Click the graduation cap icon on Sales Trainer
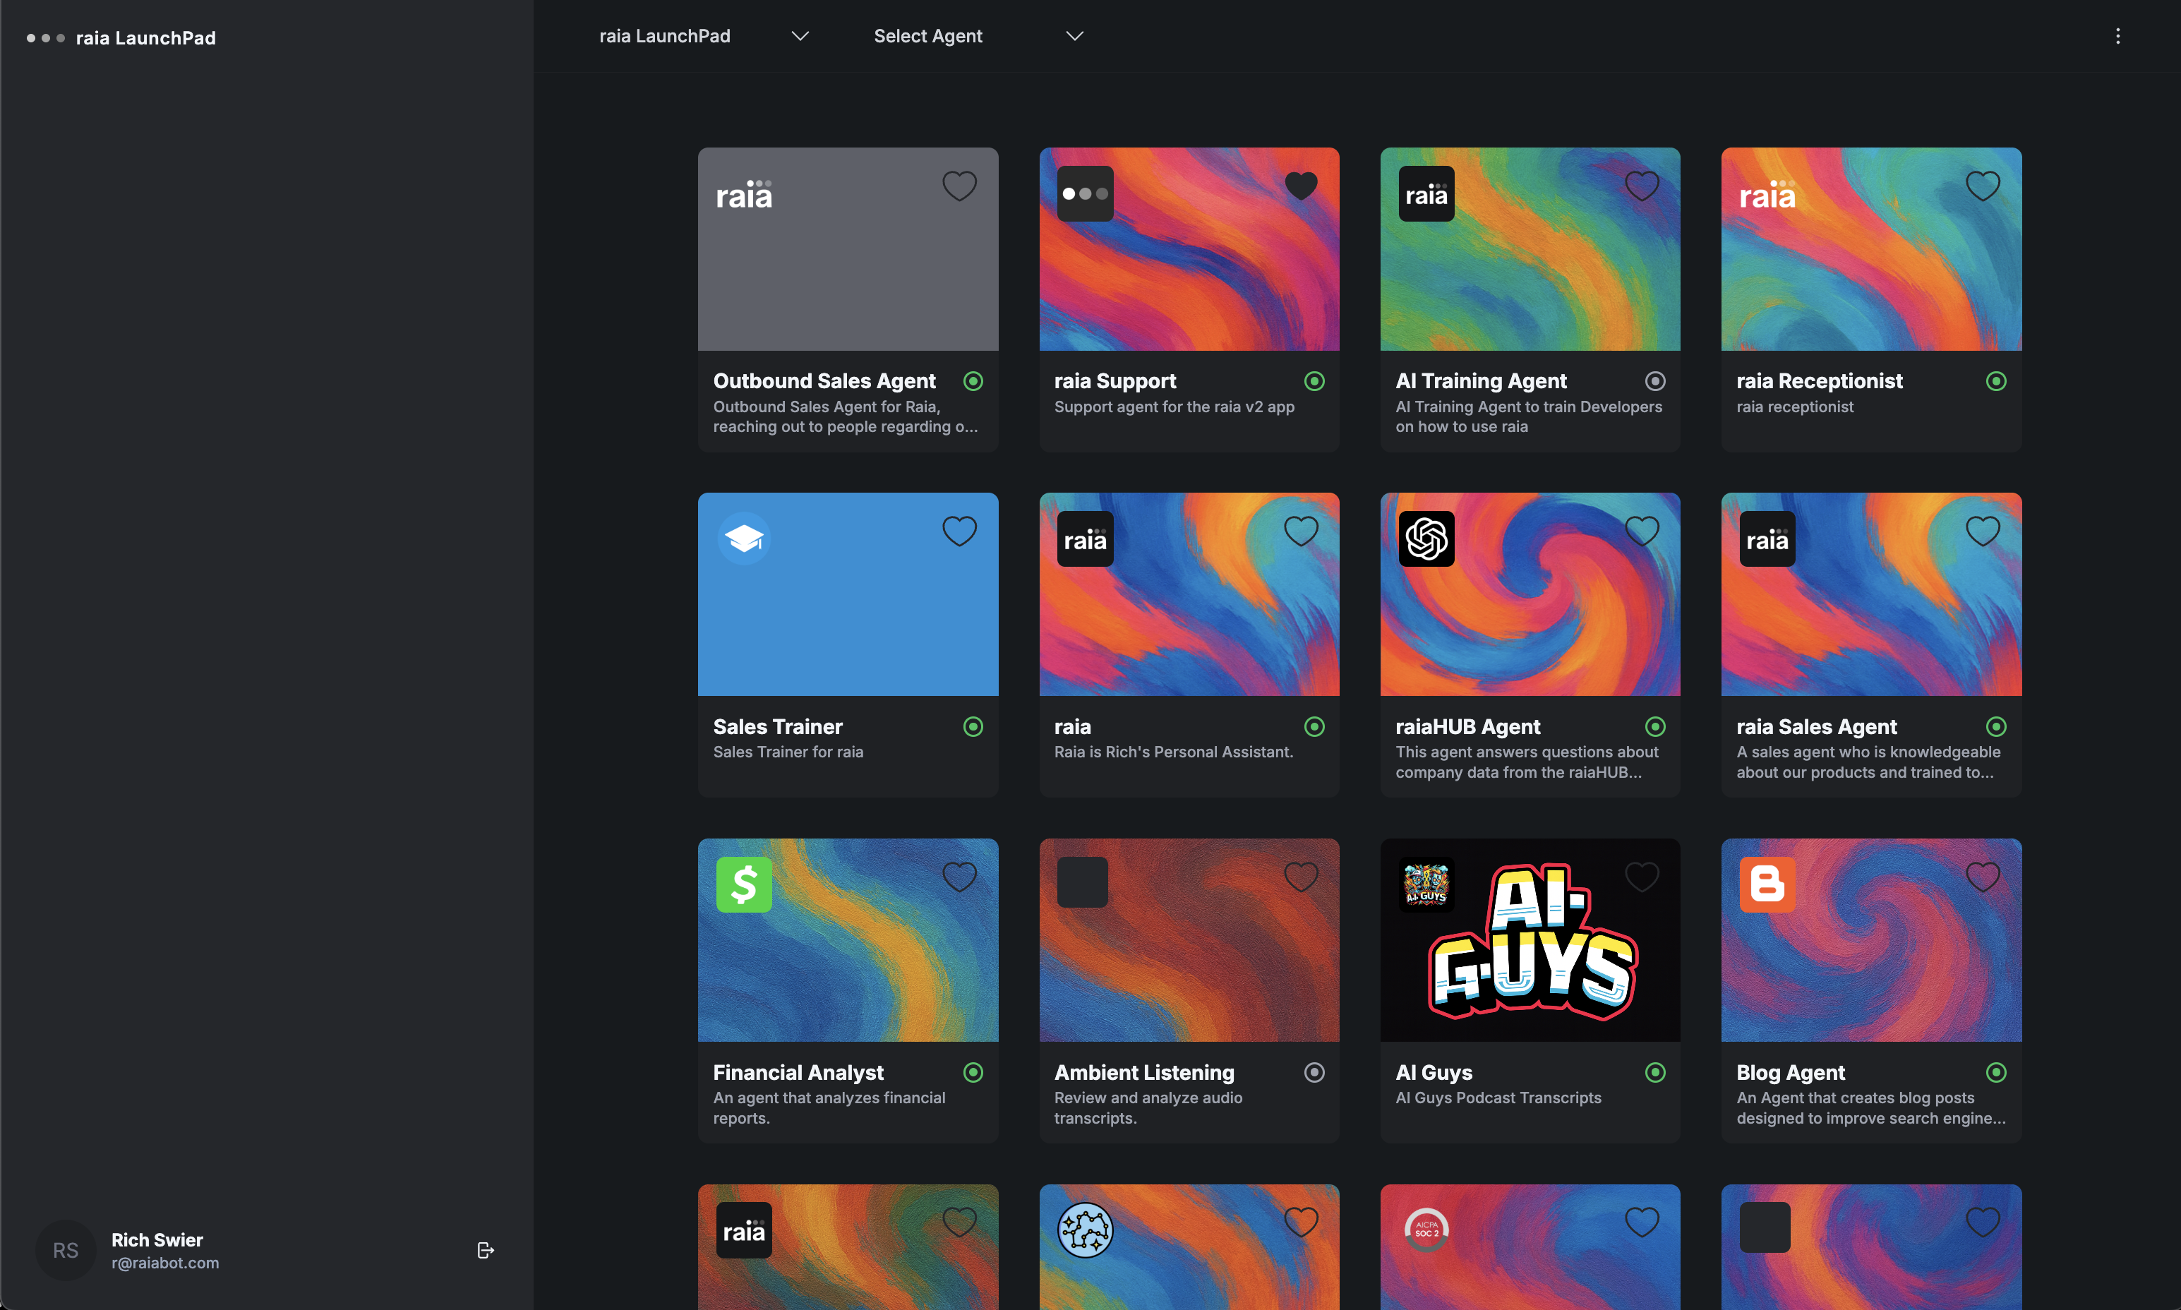Screen dimensions: 2181x1310 coord(743,539)
